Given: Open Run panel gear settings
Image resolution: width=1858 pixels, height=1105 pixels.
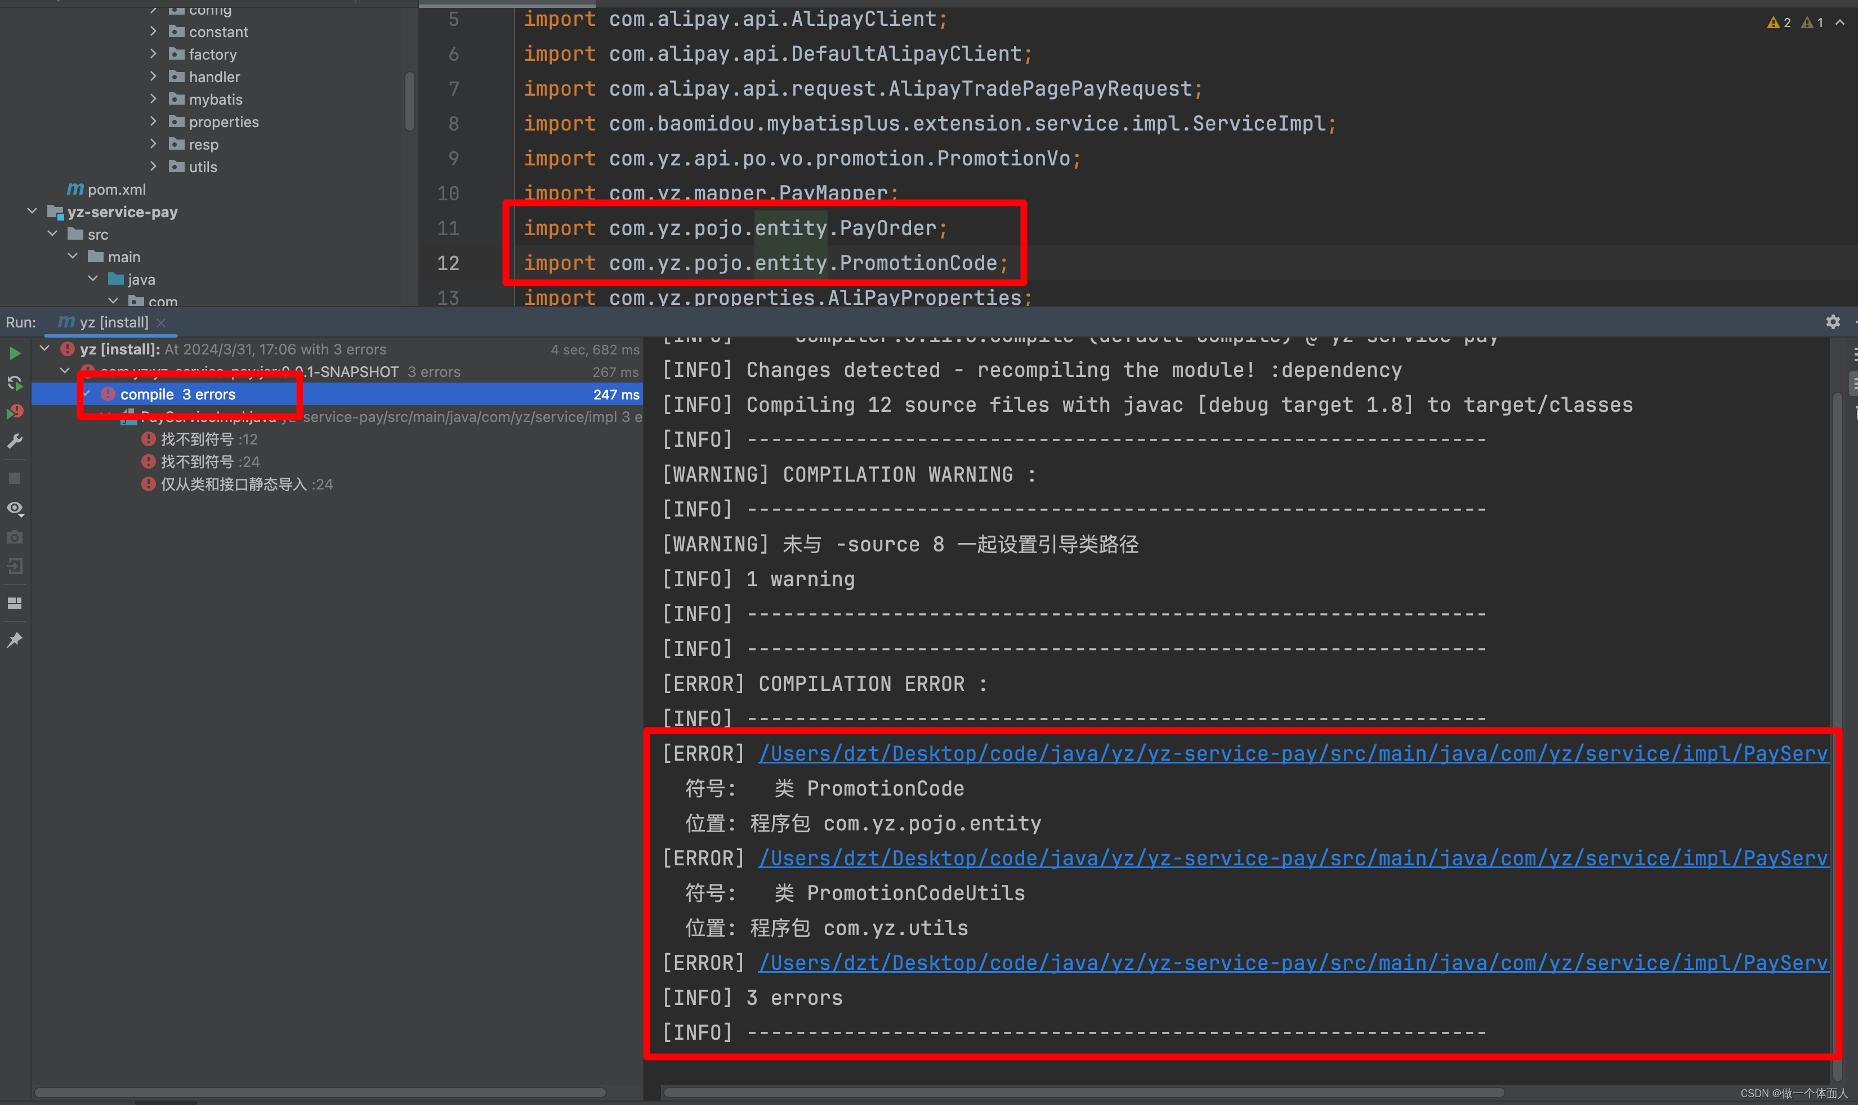Looking at the screenshot, I should coord(1833,322).
